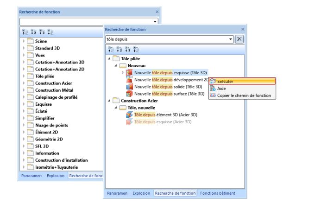Click the first tree-level icon in the front panel toolbar

[x=111, y=50]
